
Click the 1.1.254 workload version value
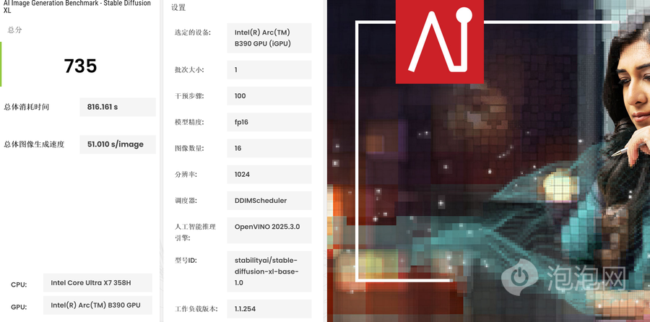tap(269, 309)
